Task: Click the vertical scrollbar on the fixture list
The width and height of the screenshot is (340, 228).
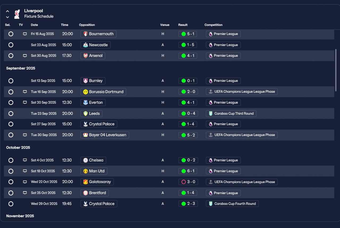Action: (336, 70)
